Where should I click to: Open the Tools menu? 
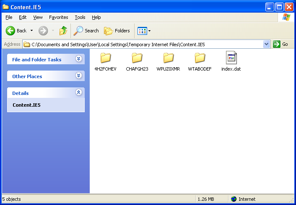[x=80, y=17]
